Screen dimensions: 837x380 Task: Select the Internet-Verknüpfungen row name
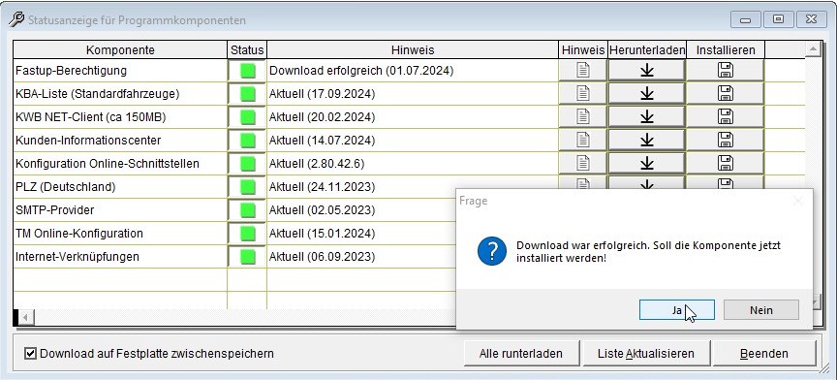click(x=77, y=257)
